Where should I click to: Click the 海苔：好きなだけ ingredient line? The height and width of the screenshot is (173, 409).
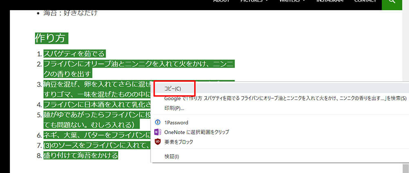click(70, 13)
